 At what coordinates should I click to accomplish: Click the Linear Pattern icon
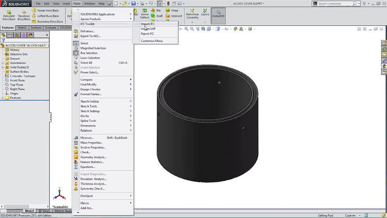(x=145, y=14)
